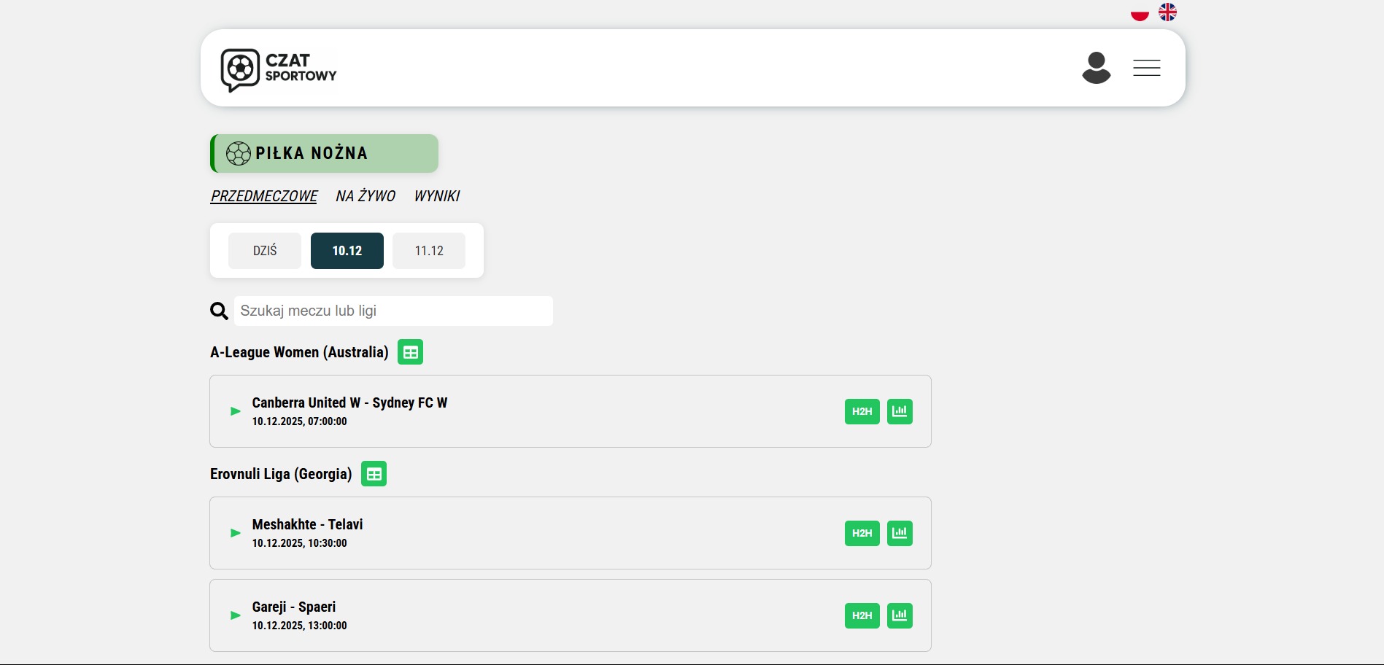
Task: Expand the Meshakhte - Telavi match row
Action: pos(236,533)
